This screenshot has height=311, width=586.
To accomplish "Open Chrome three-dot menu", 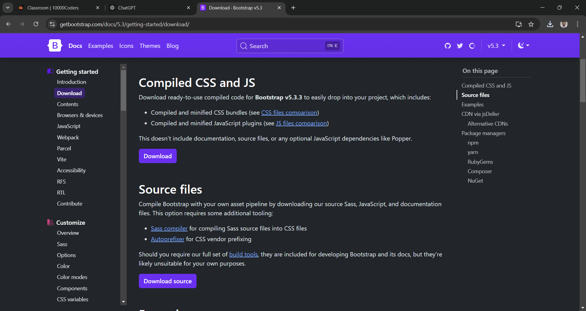I will click(x=577, y=24).
